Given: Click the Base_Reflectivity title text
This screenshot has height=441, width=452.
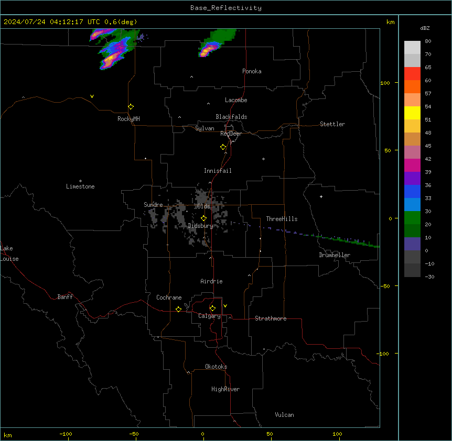Looking at the screenshot, I should coord(226,8).
